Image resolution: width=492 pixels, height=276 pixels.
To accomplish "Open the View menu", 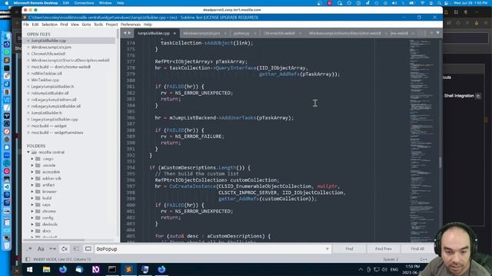I will (75, 25).
